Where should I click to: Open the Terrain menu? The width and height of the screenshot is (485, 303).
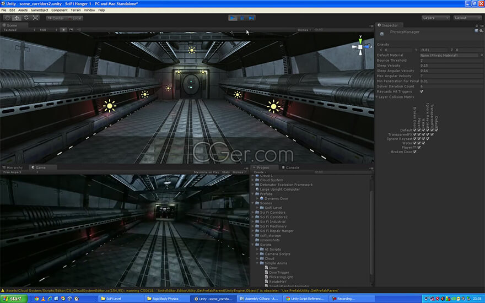(76, 10)
